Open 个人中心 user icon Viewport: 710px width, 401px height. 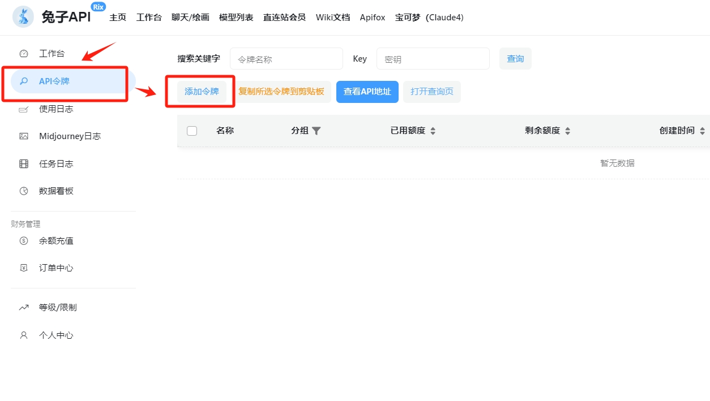pyautogui.click(x=24, y=335)
